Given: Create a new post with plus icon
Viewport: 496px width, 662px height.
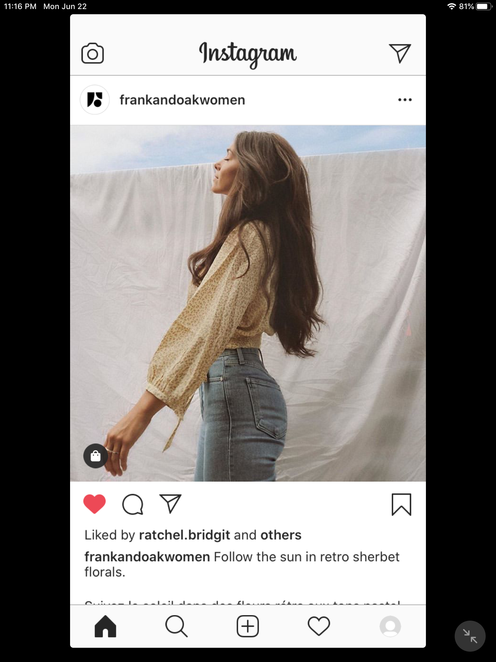Looking at the screenshot, I should (x=248, y=626).
